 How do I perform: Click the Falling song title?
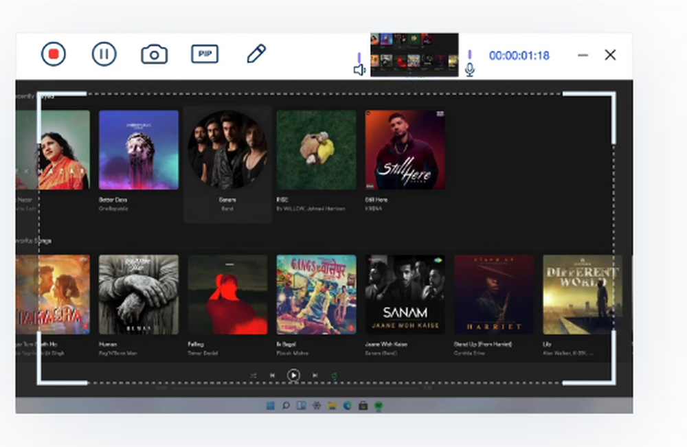coord(195,344)
